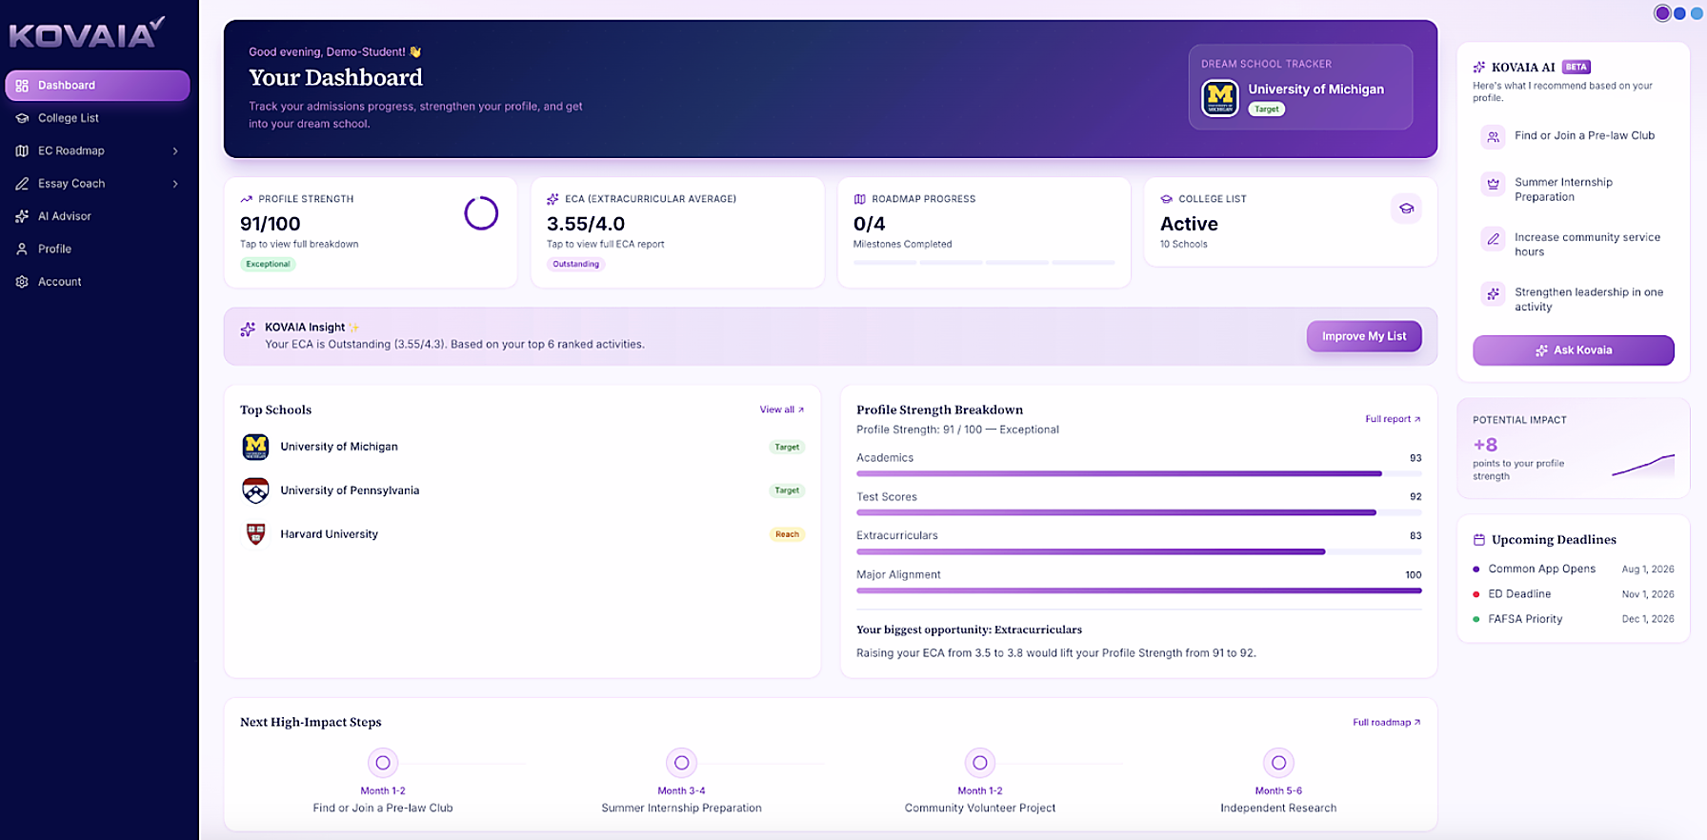Click Summer Internship Preparation recommendation text
This screenshot has height=840, width=1707.
[1564, 190]
